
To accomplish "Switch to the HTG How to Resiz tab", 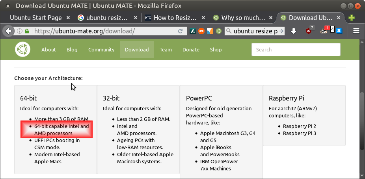I will [175, 18].
